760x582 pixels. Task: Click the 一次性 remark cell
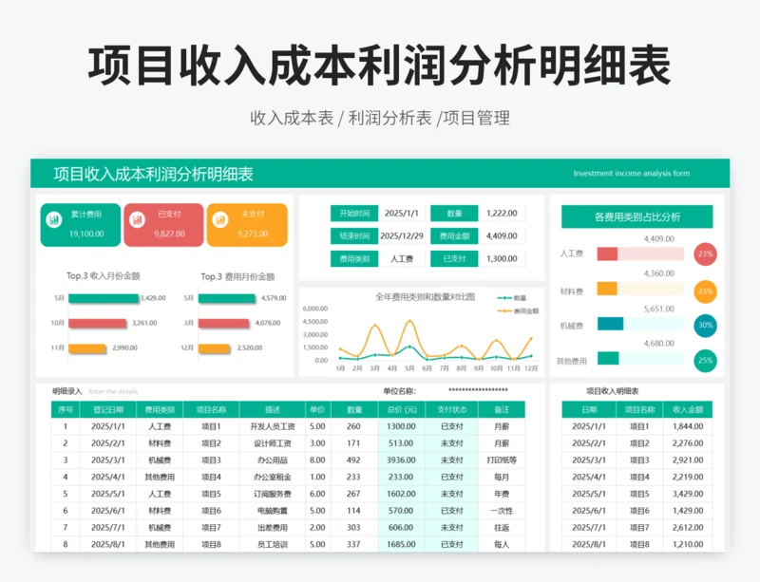click(502, 511)
